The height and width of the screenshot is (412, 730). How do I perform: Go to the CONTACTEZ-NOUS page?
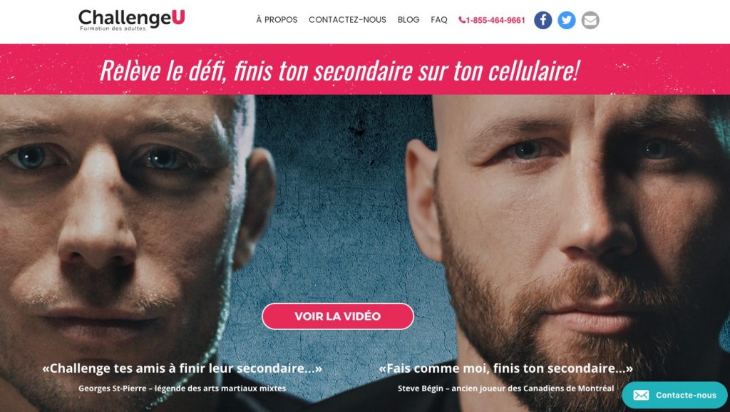[x=347, y=19]
